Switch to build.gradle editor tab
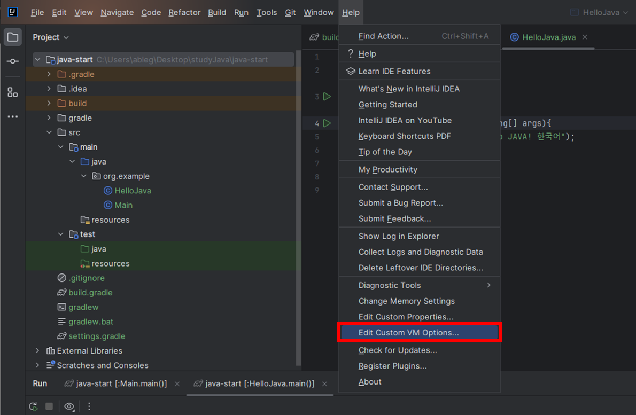Screen dimensions: 636x415 click(x=324, y=37)
